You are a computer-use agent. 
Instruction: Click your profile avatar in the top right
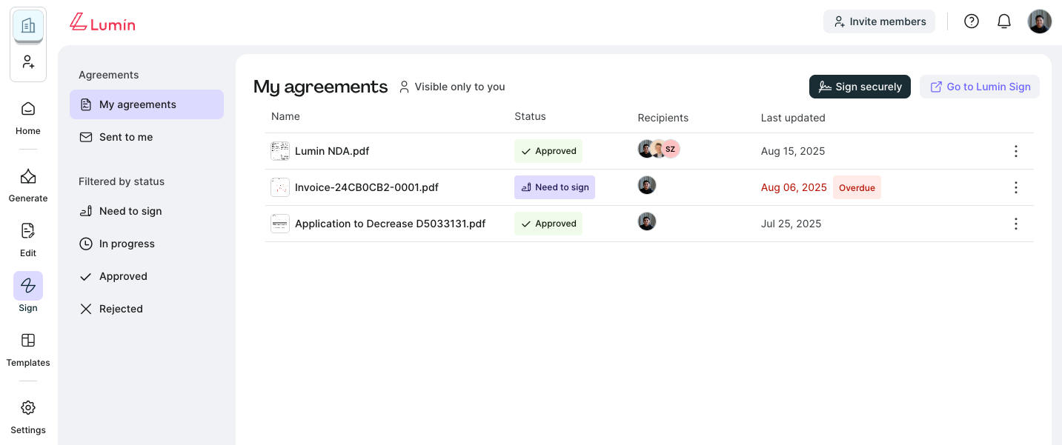1040,21
